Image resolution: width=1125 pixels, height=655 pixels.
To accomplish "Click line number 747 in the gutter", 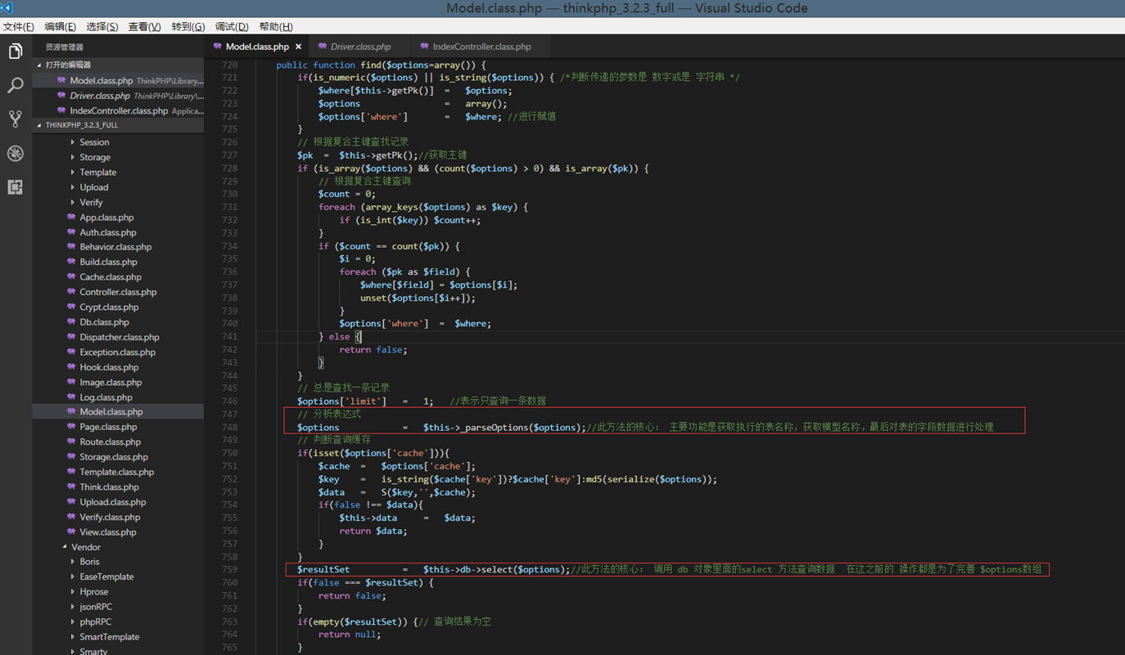I will coord(229,414).
